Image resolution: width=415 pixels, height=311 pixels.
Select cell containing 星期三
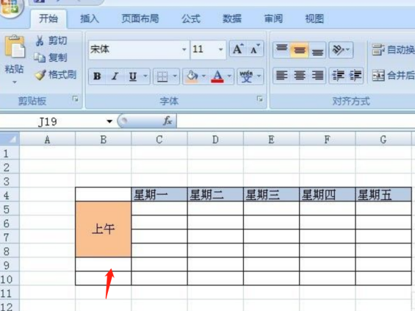271,195
